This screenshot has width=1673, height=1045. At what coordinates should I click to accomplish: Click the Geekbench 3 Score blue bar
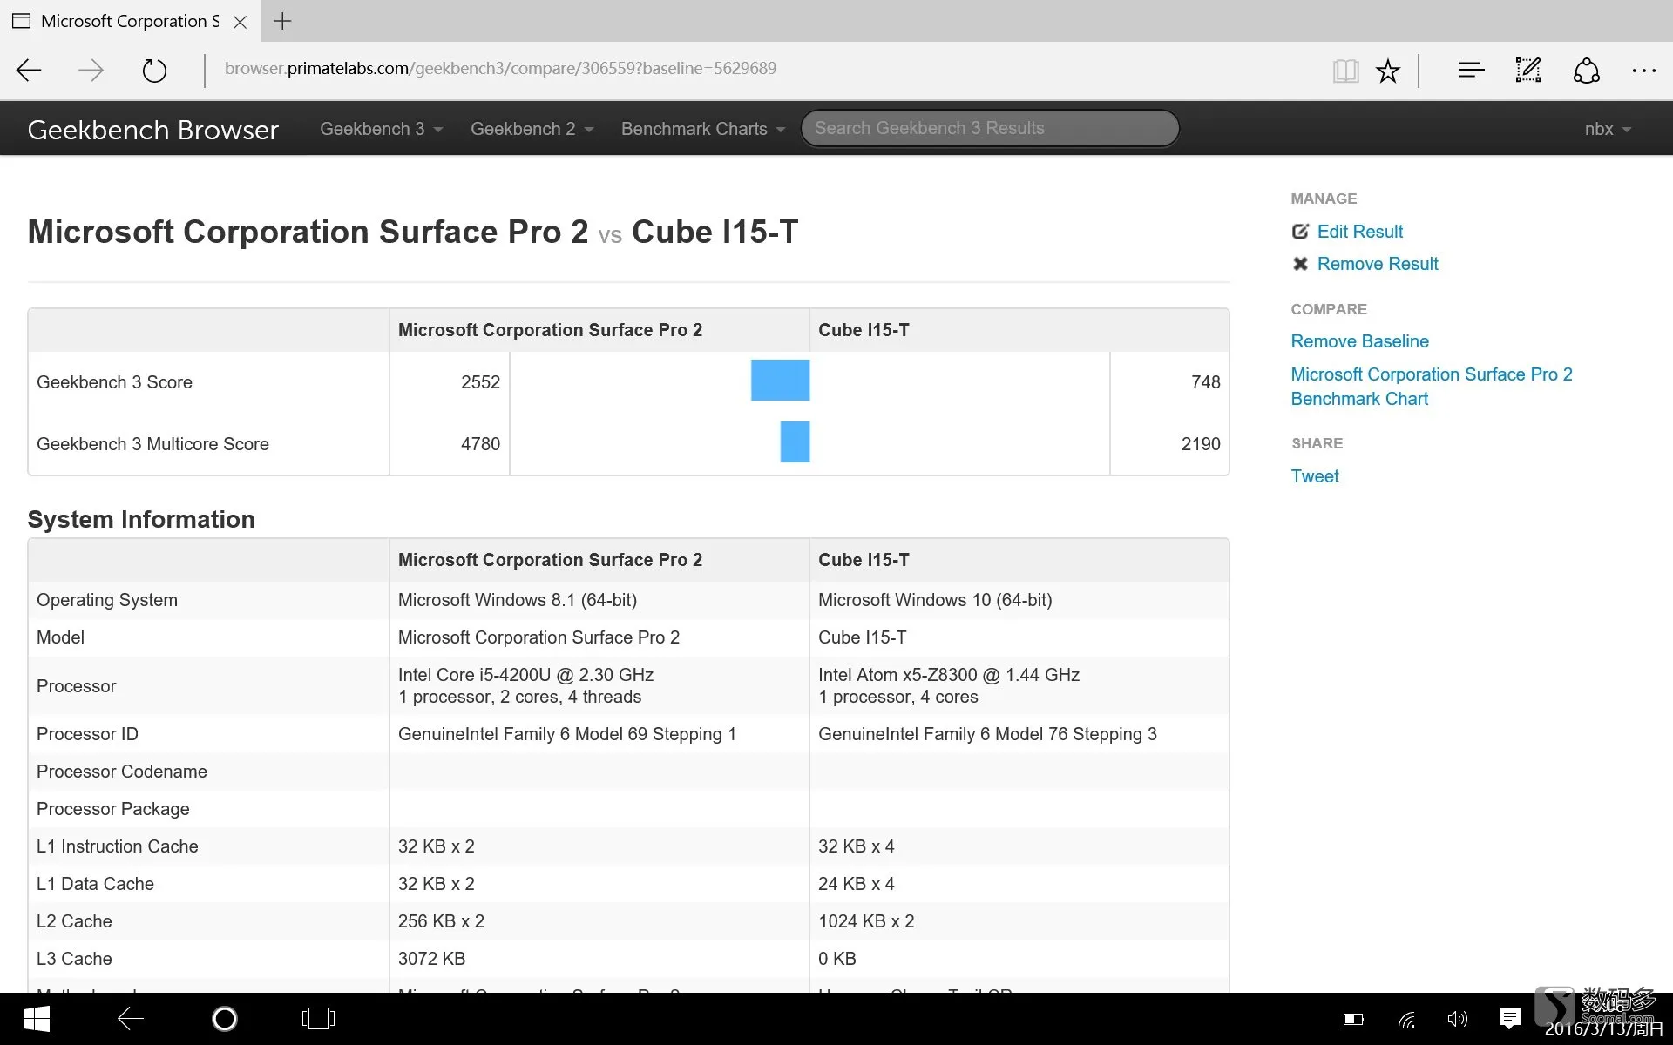point(780,380)
